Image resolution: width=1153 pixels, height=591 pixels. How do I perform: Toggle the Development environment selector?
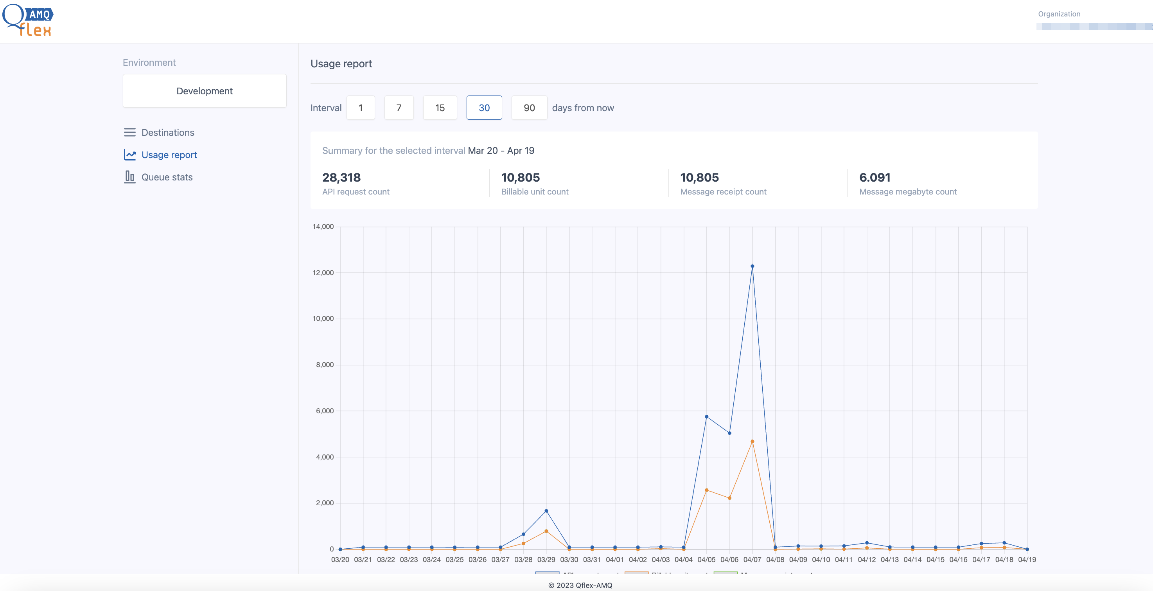(204, 90)
